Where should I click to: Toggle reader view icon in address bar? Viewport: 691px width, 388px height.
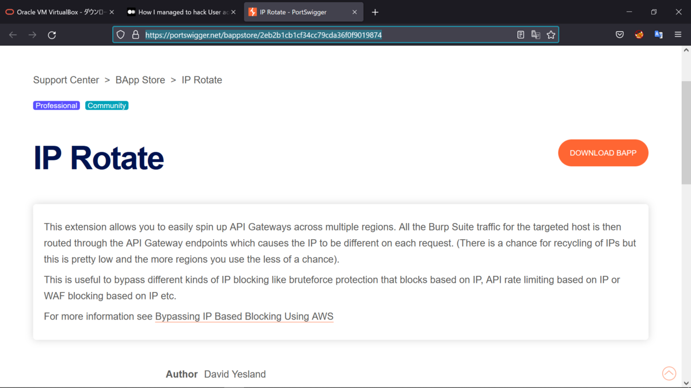tap(521, 35)
